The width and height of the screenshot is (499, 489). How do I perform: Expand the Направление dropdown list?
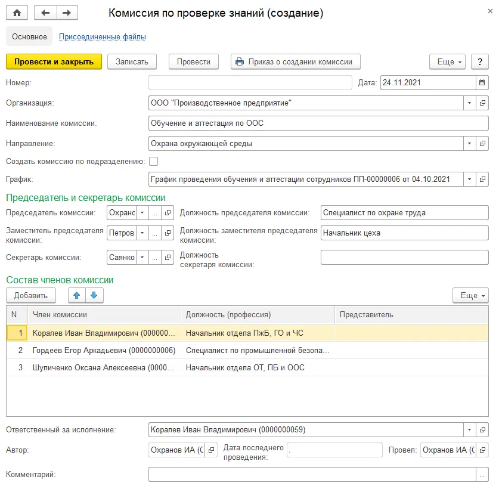point(469,144)
